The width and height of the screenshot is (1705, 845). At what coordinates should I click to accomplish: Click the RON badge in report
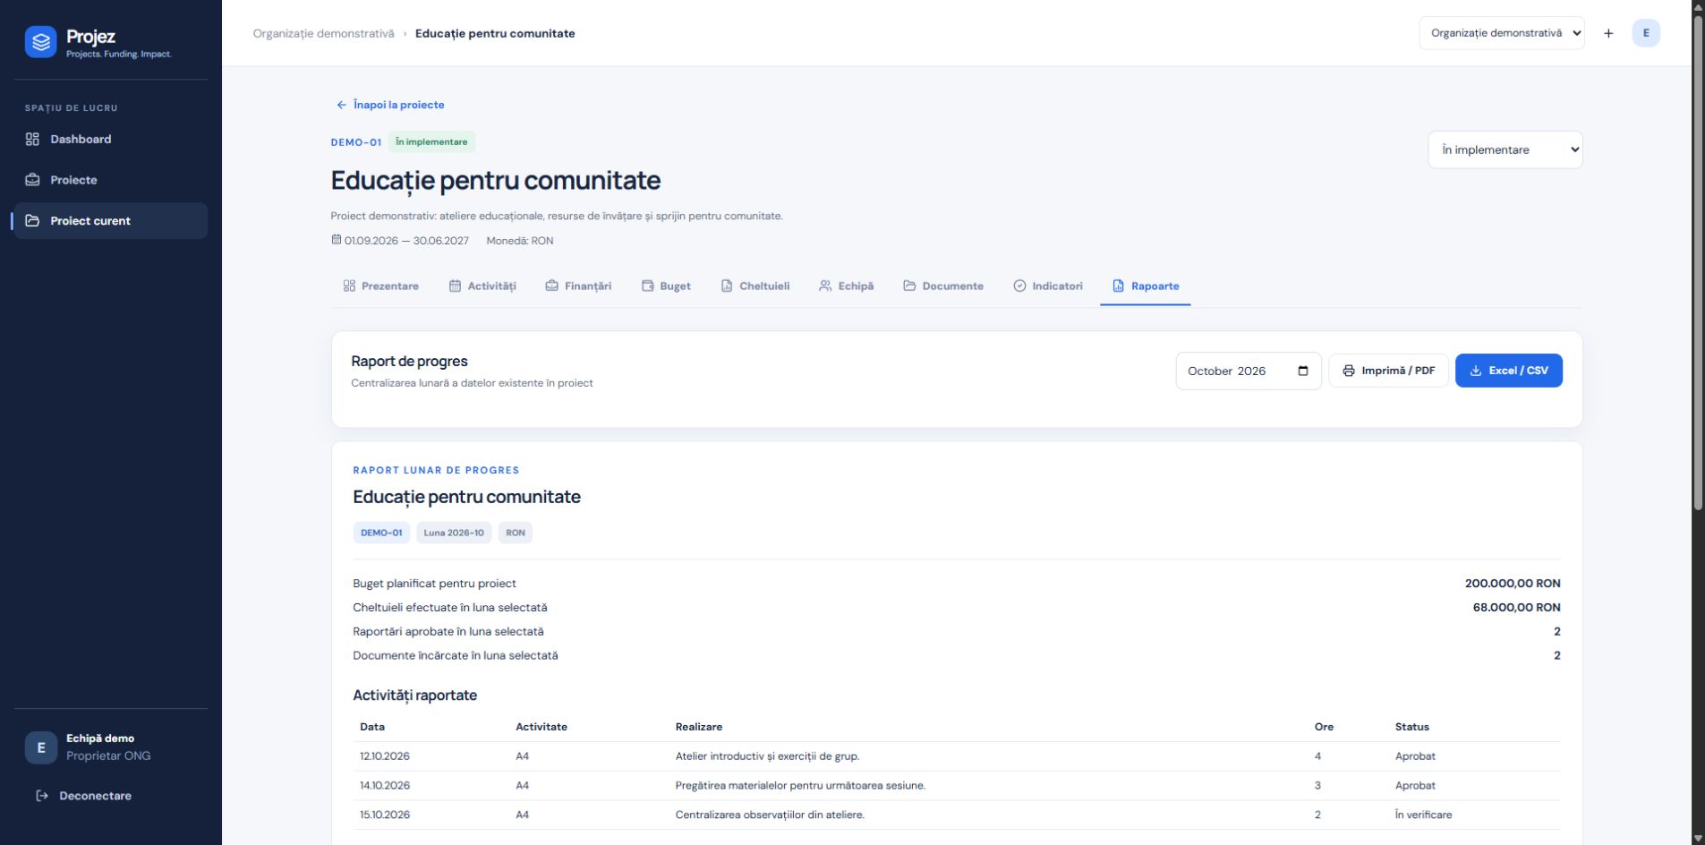(x=516, y=533)
